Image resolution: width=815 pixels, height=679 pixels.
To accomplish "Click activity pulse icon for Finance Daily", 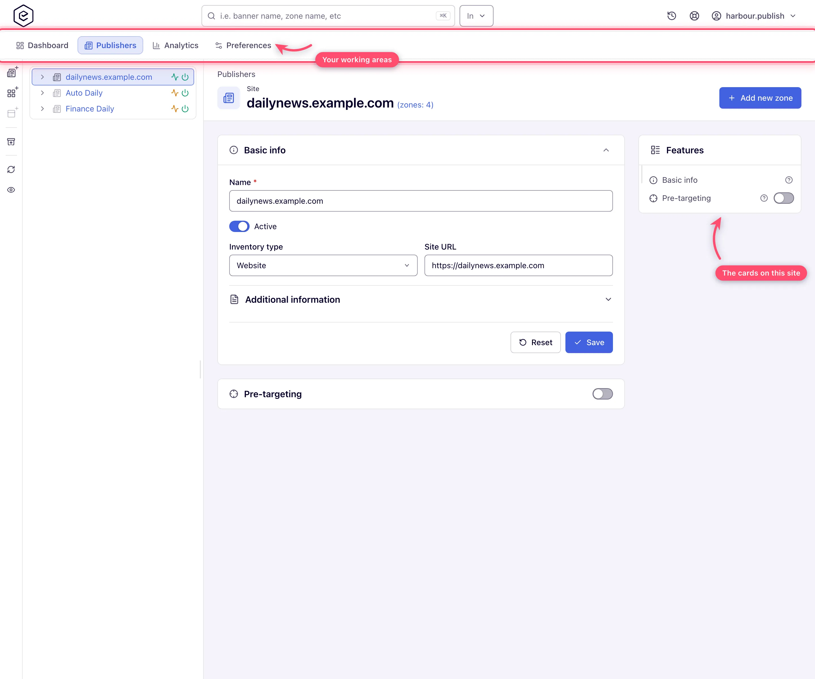I will click(175, 109).
